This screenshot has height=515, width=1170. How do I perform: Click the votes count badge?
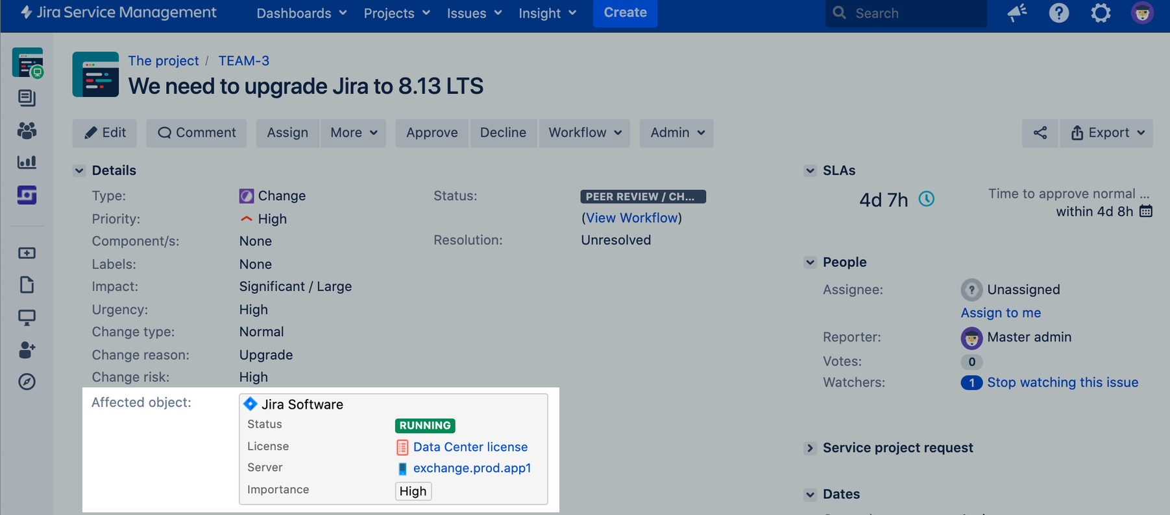pyautogui.click(x=971, y=361)
